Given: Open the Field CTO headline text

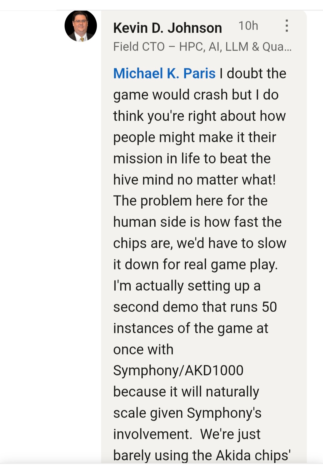Looking at the screenshot, I should pyautogui.click(x=202, y=47).
